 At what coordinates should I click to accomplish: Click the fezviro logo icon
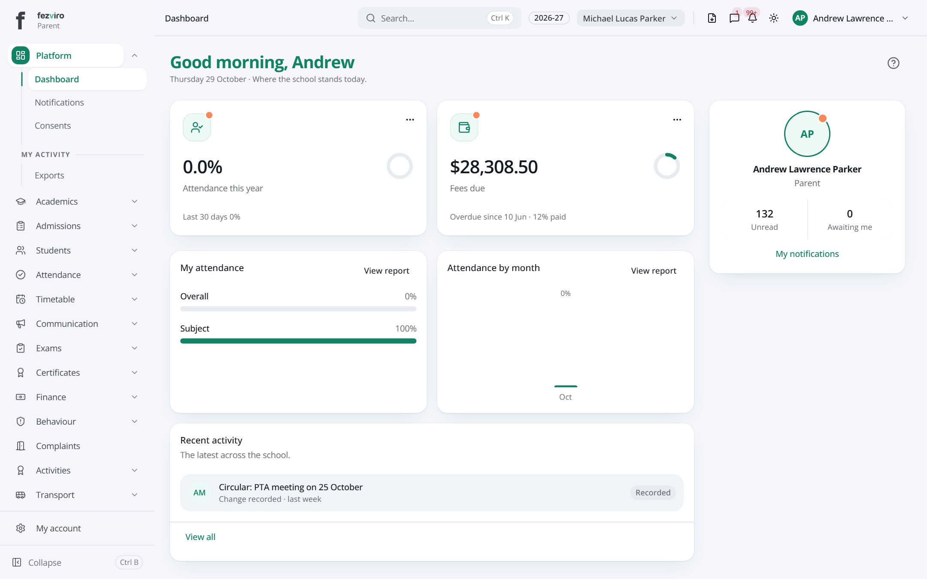tap(20, 20)
